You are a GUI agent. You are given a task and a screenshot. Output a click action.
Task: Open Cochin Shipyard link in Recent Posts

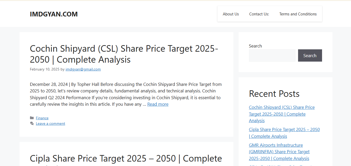(282, 114)
